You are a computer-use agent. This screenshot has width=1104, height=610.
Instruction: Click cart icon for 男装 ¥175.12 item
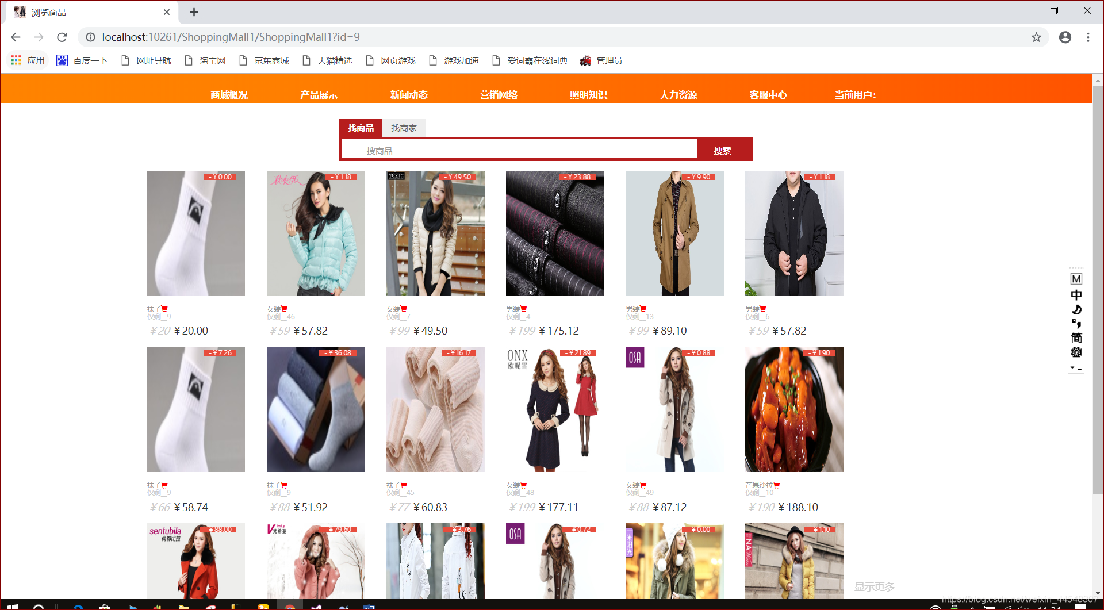coord(523,309)
